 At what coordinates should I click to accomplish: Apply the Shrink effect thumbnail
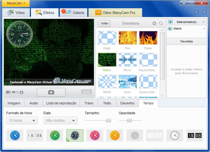coord(107,82)
